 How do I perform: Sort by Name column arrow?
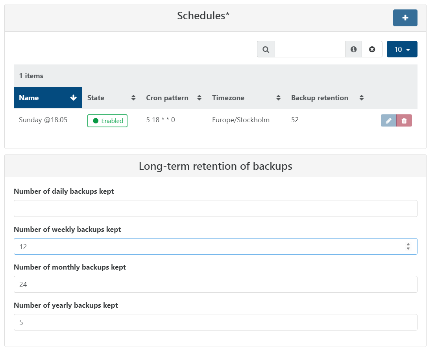point(73,98)
